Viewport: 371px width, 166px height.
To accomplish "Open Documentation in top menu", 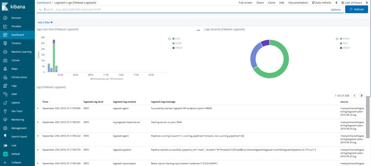I will 298,3.
